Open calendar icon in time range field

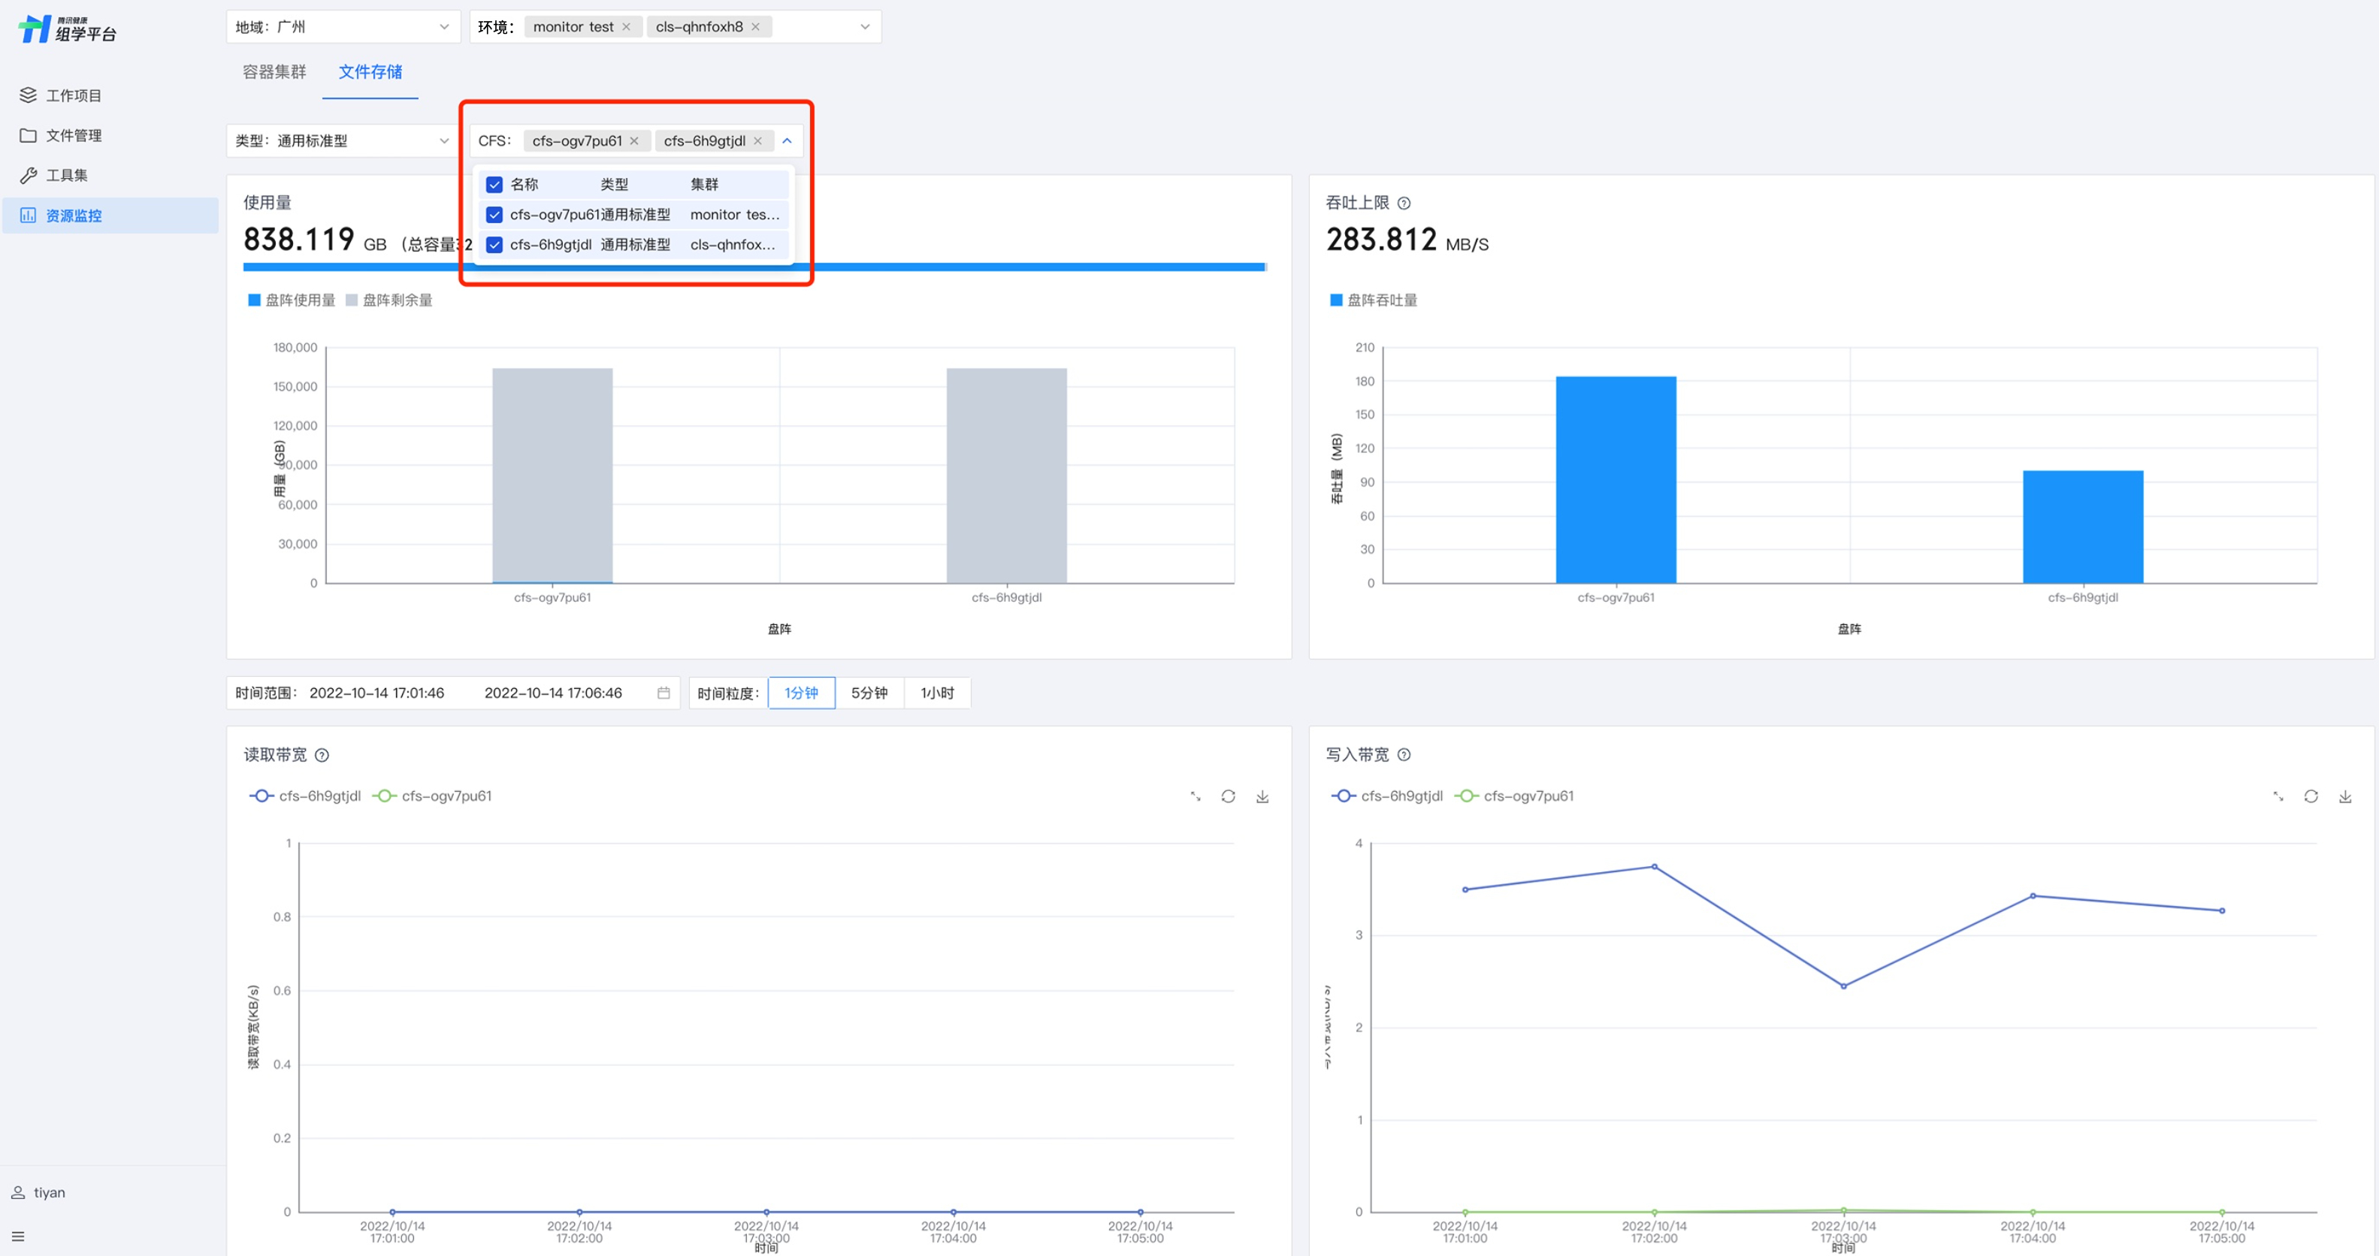(x=663, y=693)
